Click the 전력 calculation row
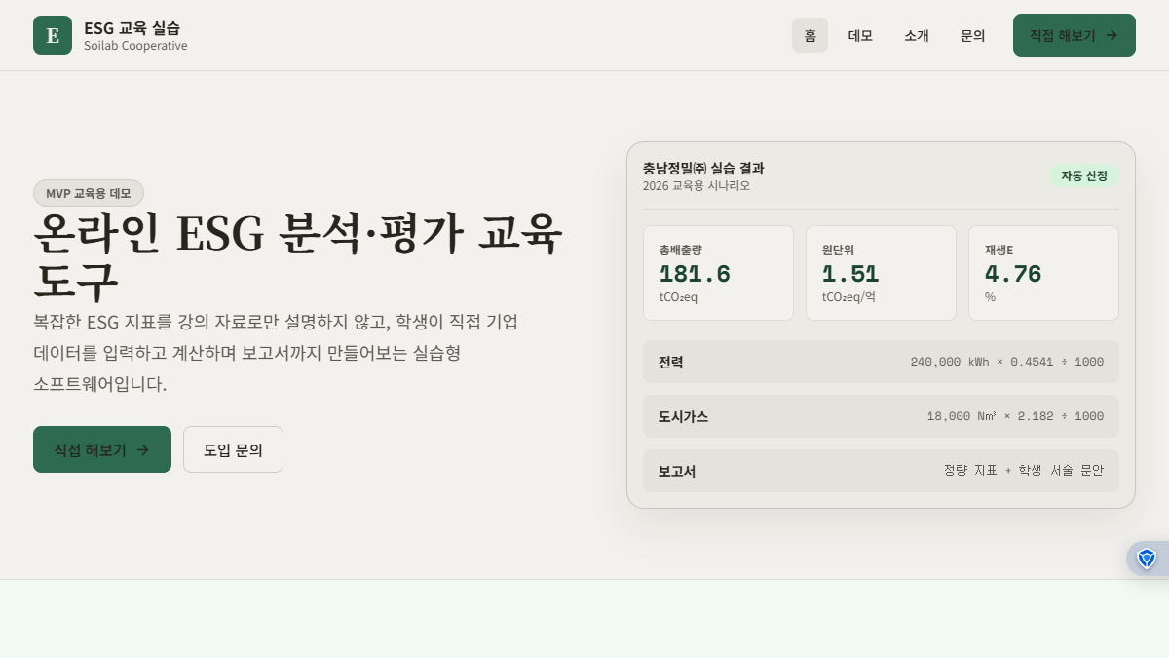Viewport: 1169px width, 658px height. click(x=881, y=362)
